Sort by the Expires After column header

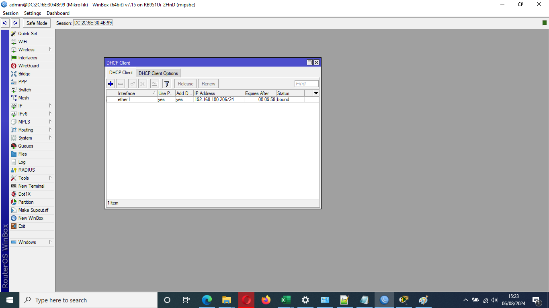click(x=260, y=93)
